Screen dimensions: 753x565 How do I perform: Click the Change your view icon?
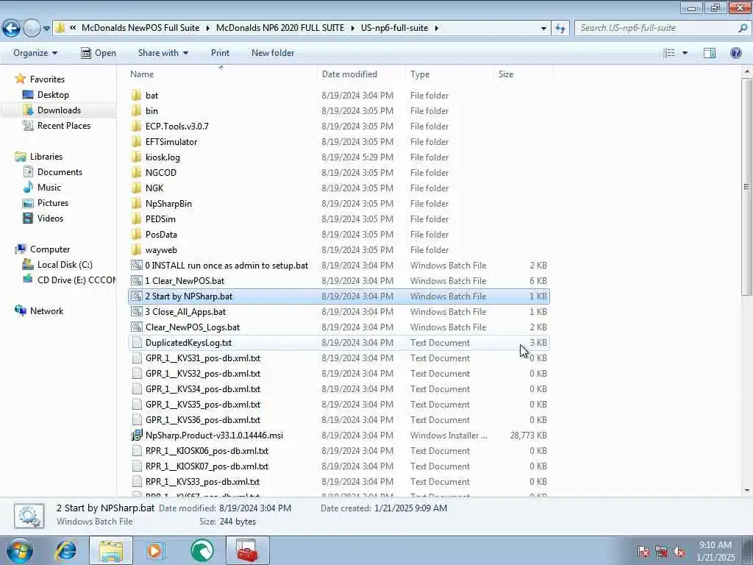click(669, 53)
